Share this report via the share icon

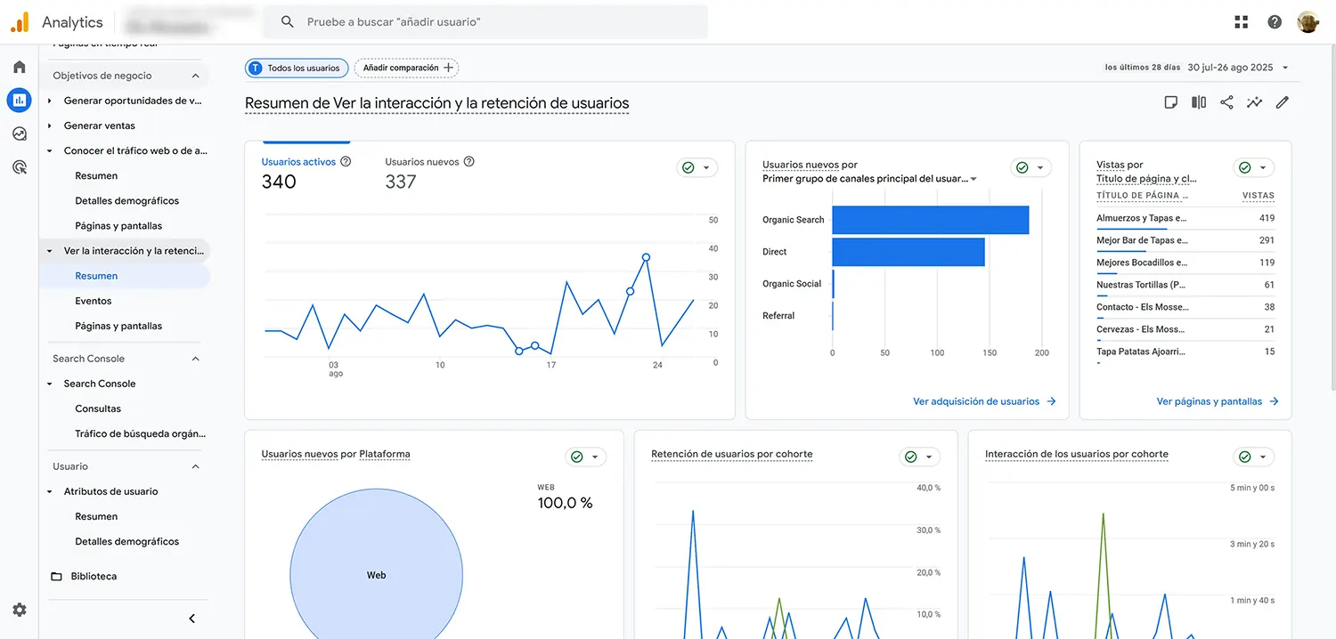(x=1226, y=101)
